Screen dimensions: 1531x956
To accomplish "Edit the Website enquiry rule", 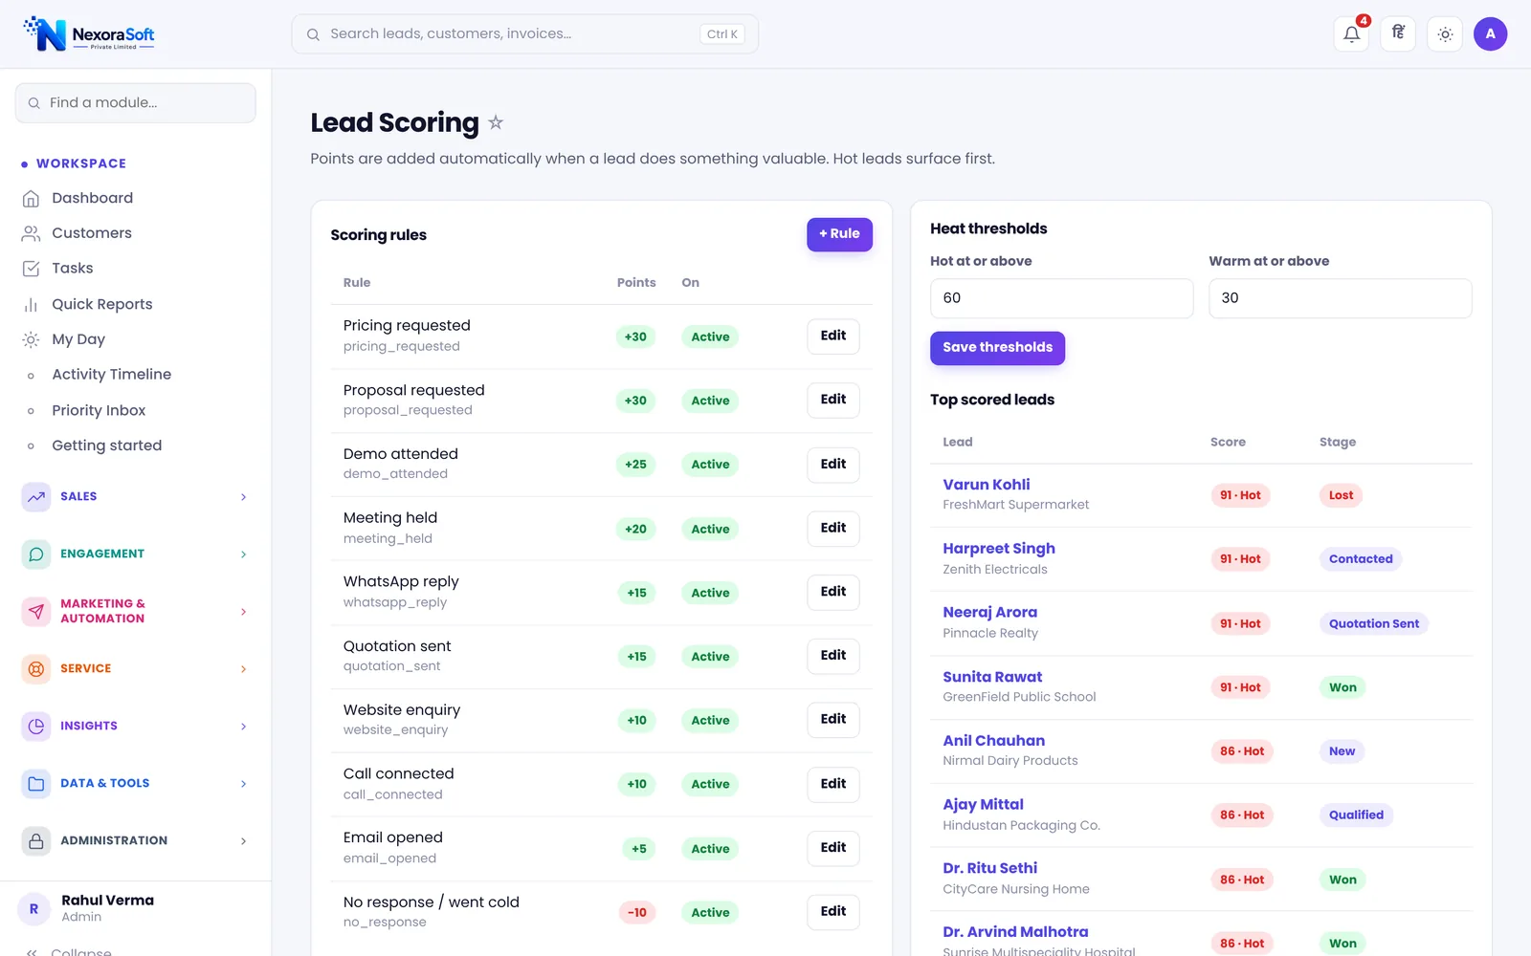I will tap(833, 719).
